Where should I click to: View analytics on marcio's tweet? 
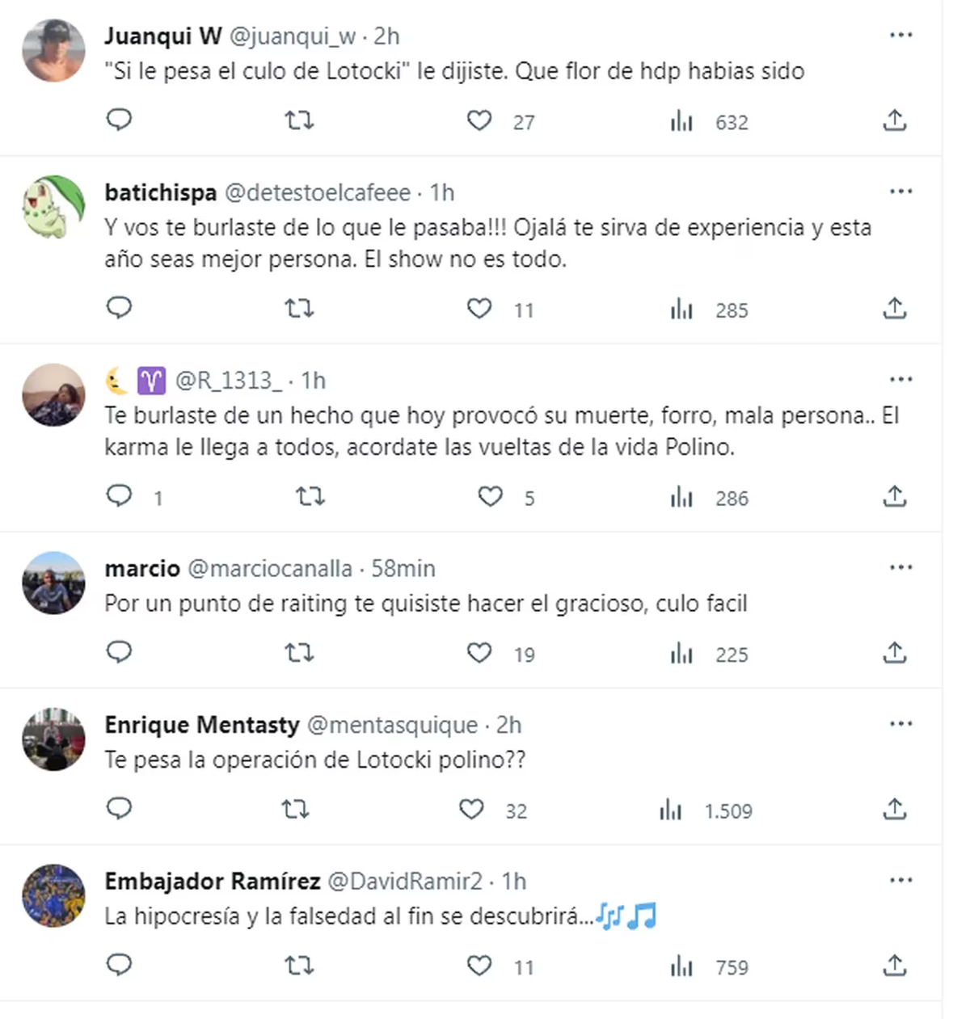(x=681, y=653)
